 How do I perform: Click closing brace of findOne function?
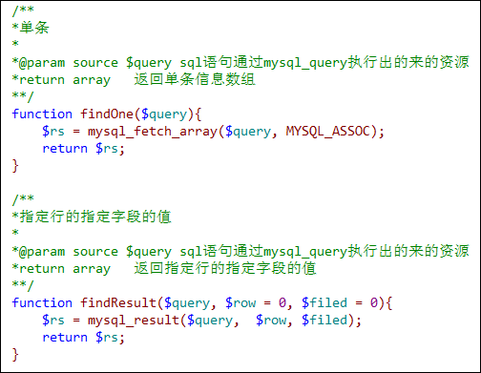[15, 166]
